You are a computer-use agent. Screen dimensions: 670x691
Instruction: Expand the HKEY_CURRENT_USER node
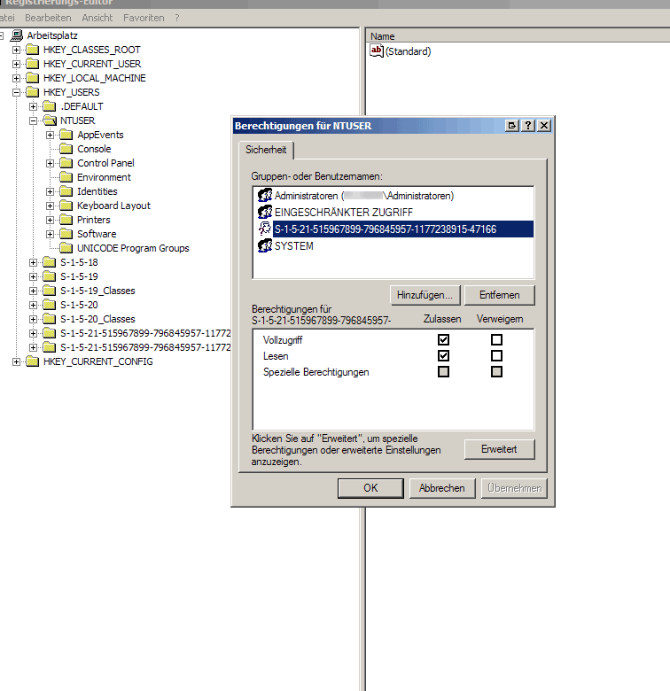pyautogui.click(x=16, y=64)
